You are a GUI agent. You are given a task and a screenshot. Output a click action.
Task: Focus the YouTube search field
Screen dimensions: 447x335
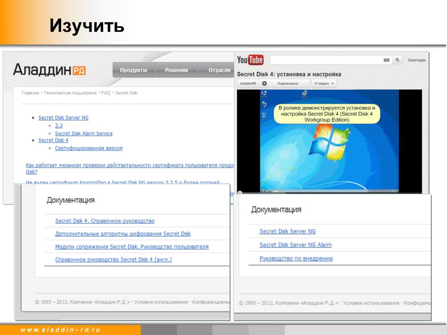(327, 60)
